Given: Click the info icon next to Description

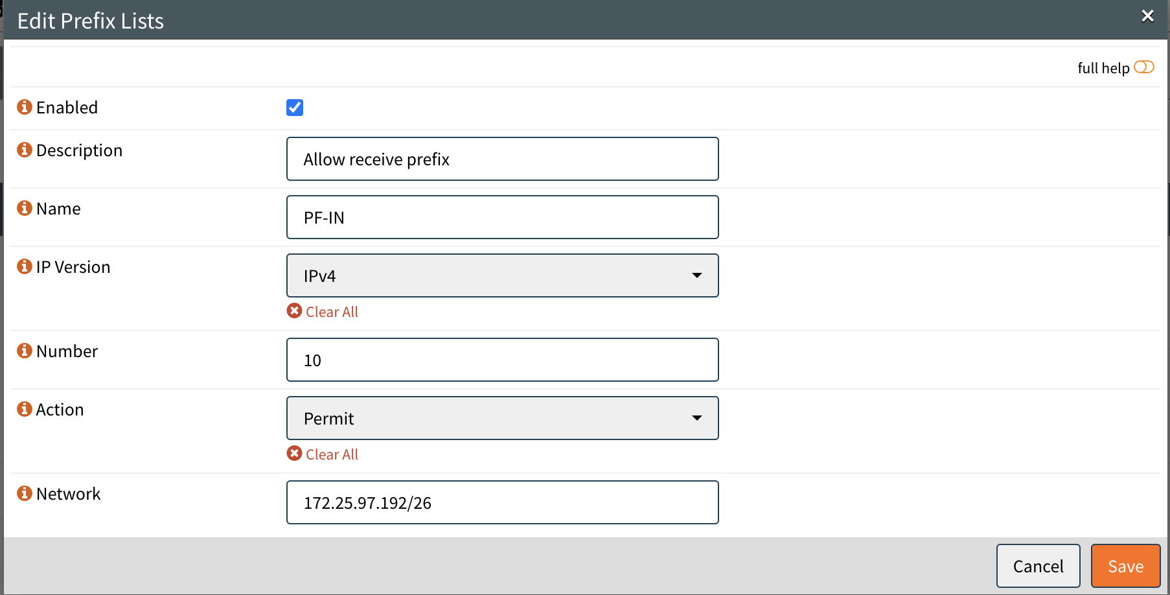Looking at the screenshot, I should [x=25, y=150].
